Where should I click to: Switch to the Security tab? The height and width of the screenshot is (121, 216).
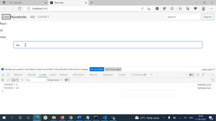pyautogui.click(x=122, y=75)
